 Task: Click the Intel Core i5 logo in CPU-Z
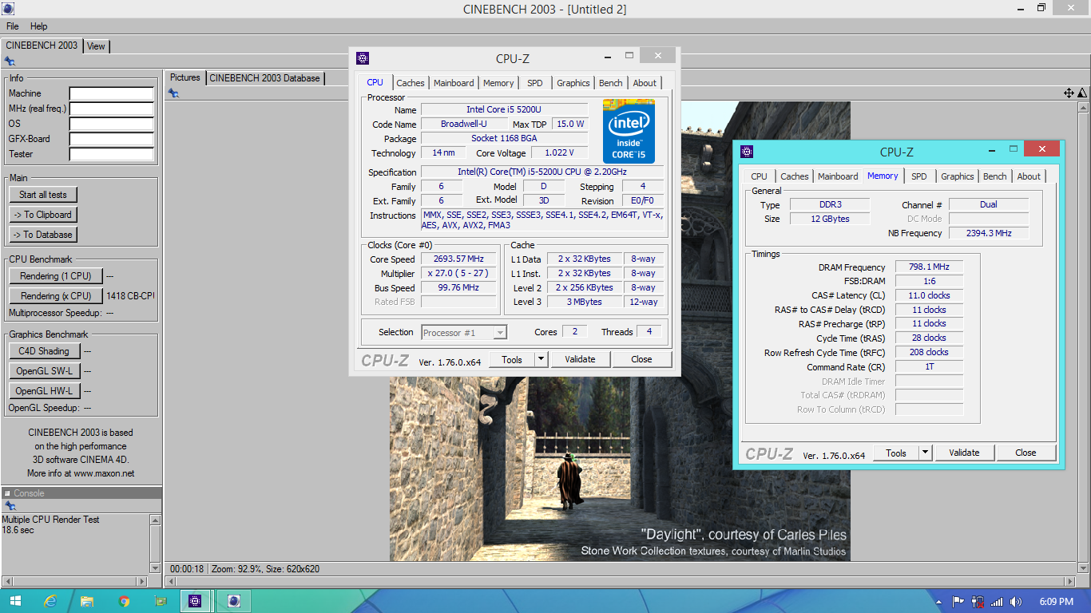[x=629, y=131]
